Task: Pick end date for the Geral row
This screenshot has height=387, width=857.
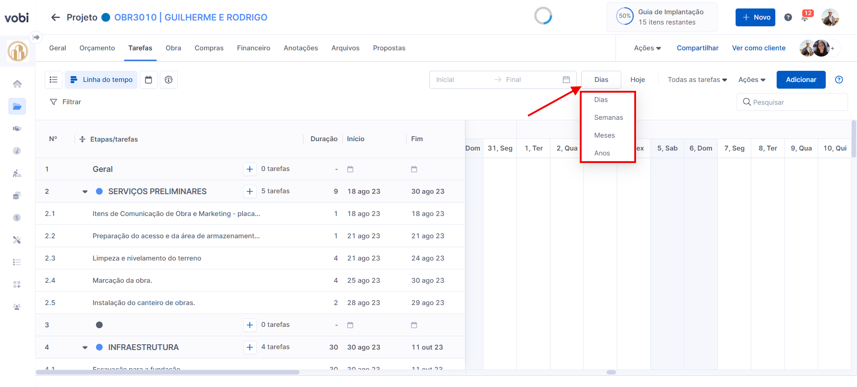Action: [x=414, y=169]
